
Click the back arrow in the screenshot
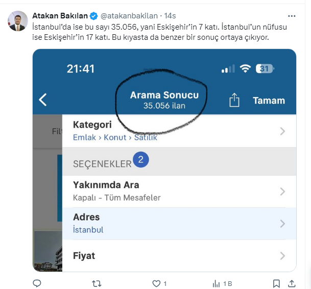(x=43, y=100)
